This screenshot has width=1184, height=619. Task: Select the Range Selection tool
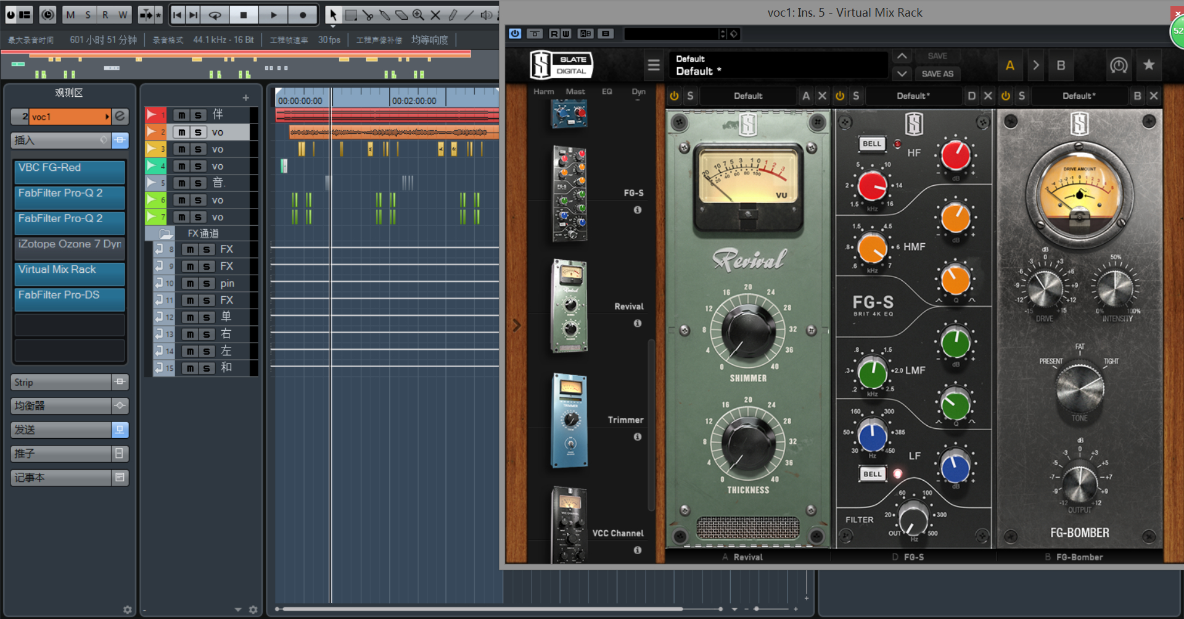(351, 15)
